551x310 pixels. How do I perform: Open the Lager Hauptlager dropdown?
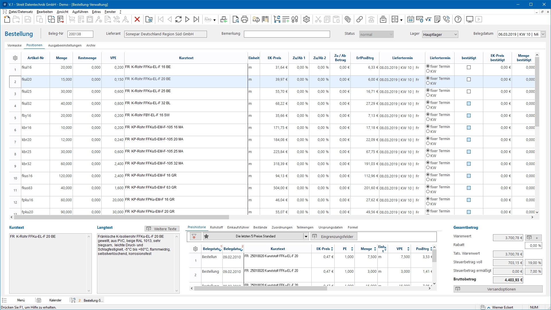pos(455,34)
